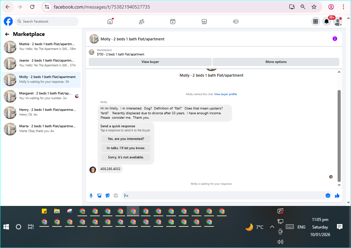
Task: Click the voice clip microphone icon
Action: (91, 196)
